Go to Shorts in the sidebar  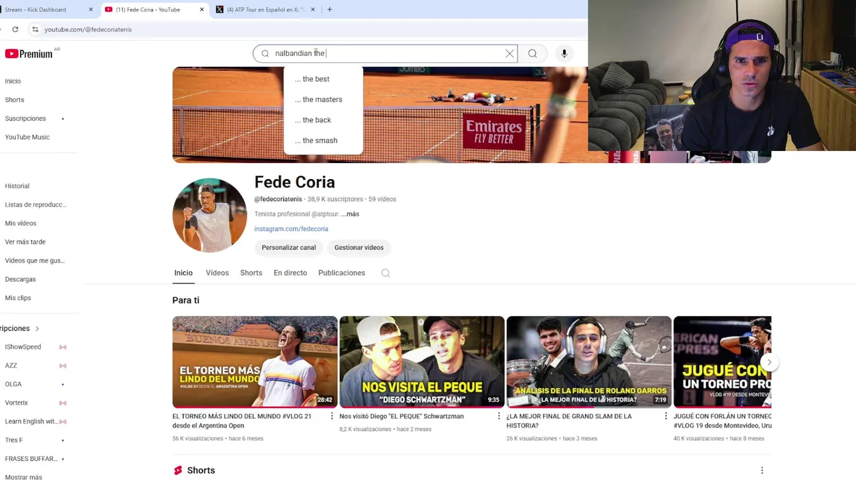15,100
